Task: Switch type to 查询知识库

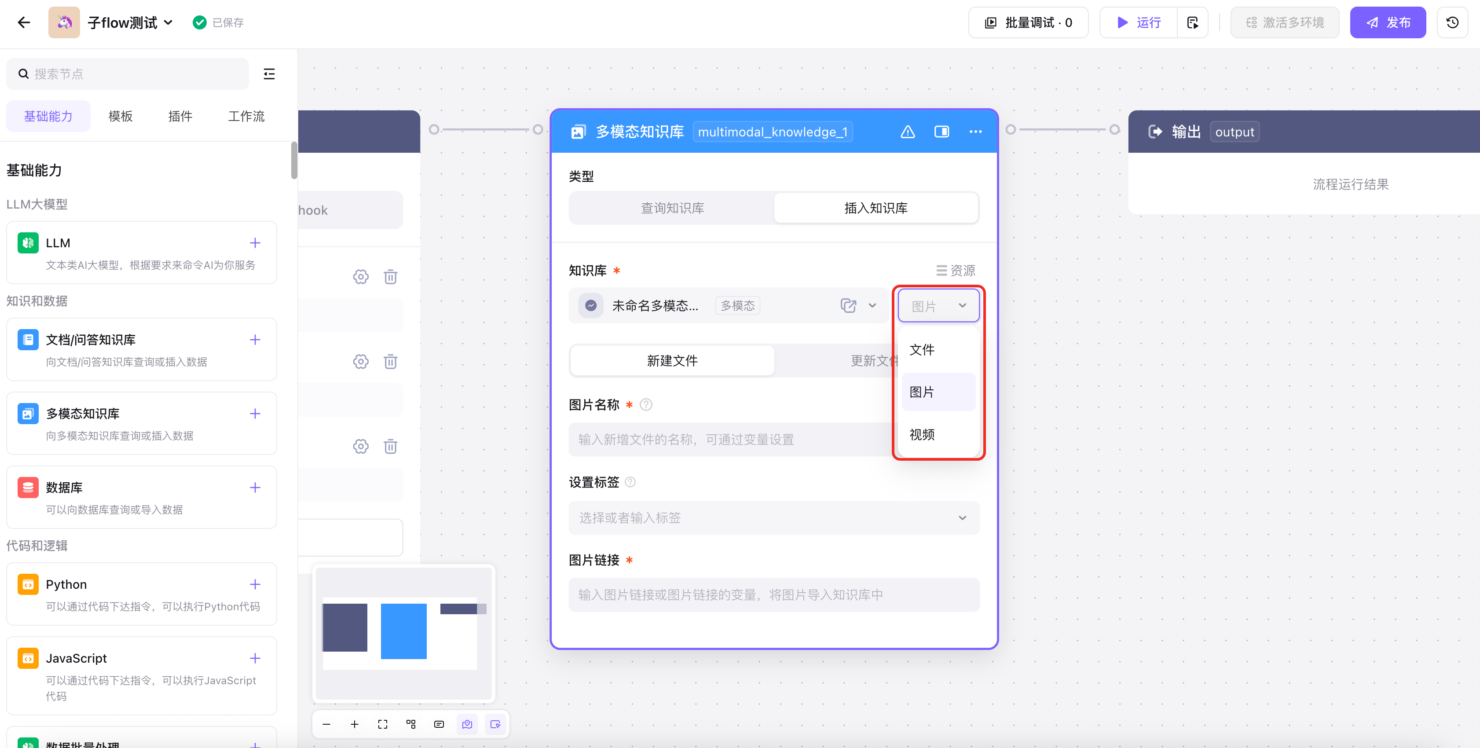Action: 672,208
